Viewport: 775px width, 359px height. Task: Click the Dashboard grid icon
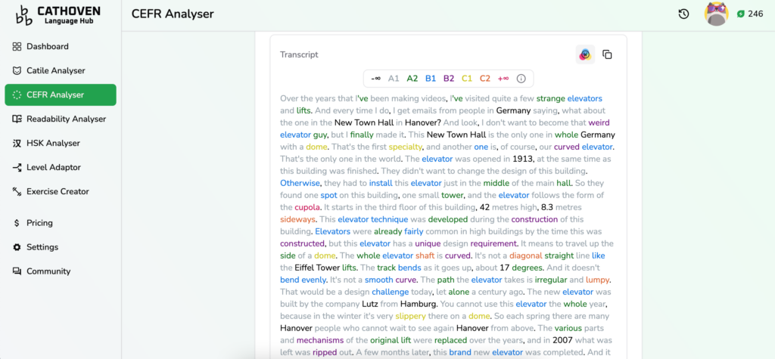17,46
